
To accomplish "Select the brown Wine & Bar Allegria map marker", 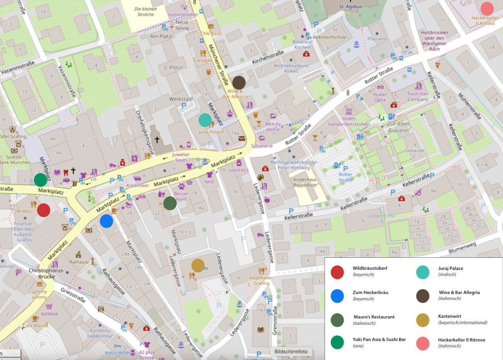I will 239,83.
